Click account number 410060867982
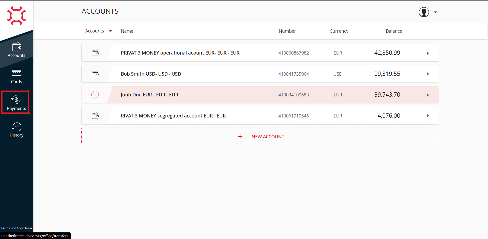Screen dimensions: 488x239 (294, 53)
